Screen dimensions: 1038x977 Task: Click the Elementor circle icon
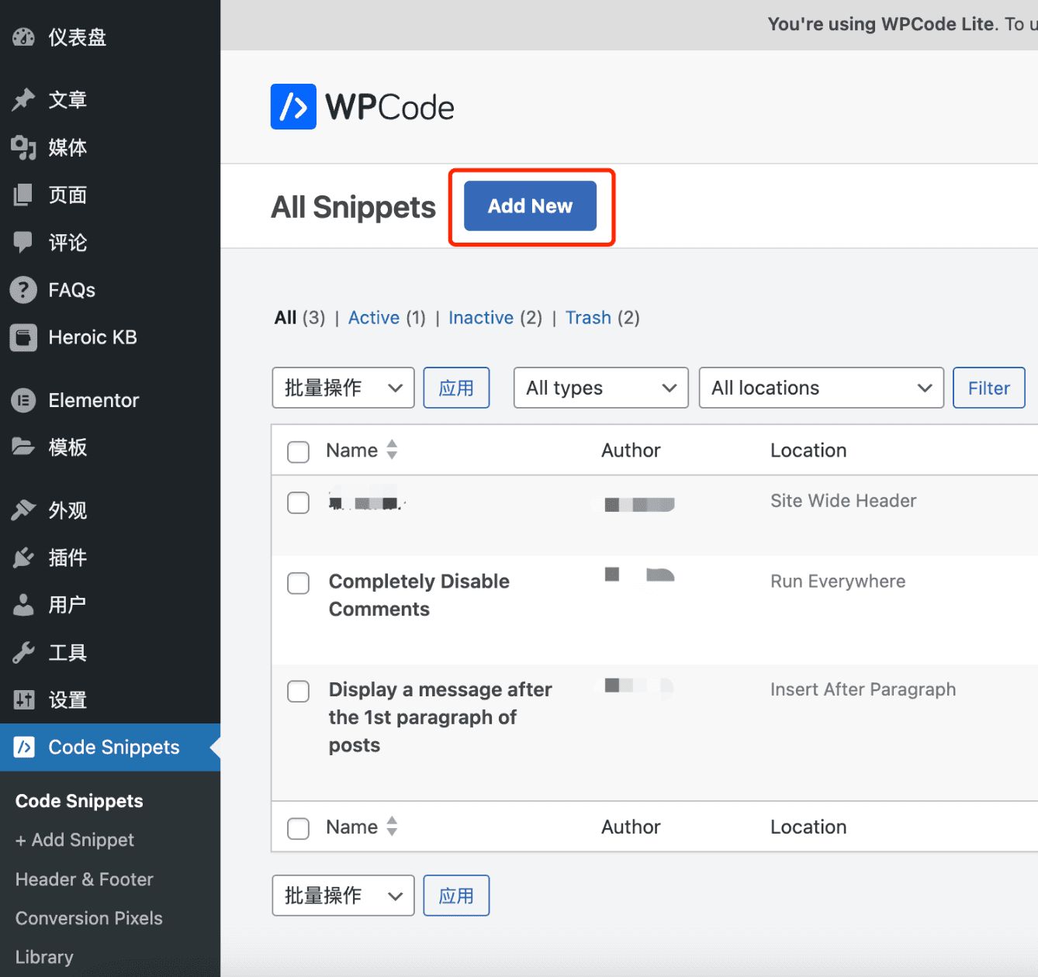pos(23,400)
